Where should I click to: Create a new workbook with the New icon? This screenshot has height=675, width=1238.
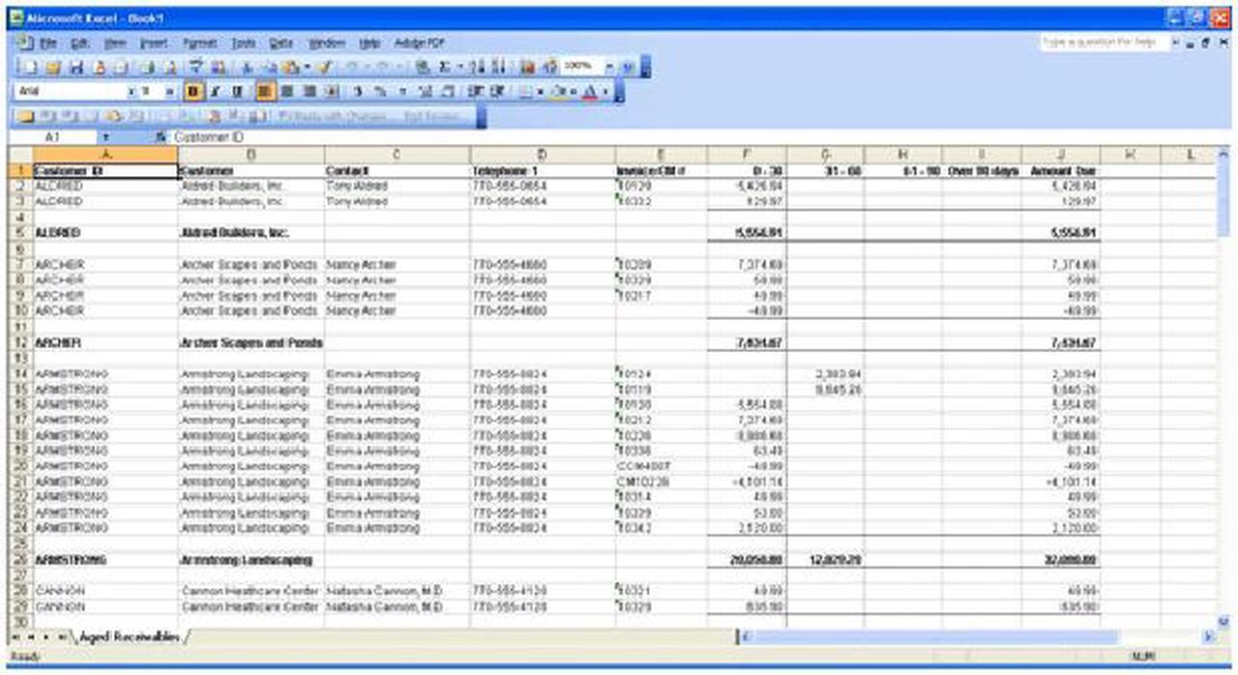31,67
